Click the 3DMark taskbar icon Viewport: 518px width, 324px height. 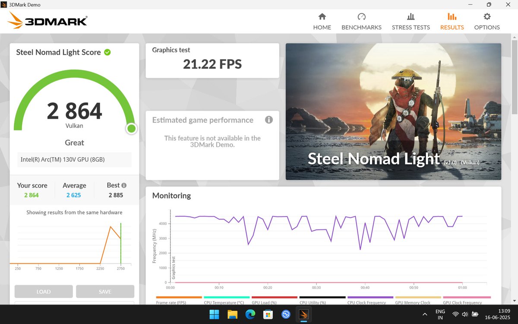[x=303, y=314]
